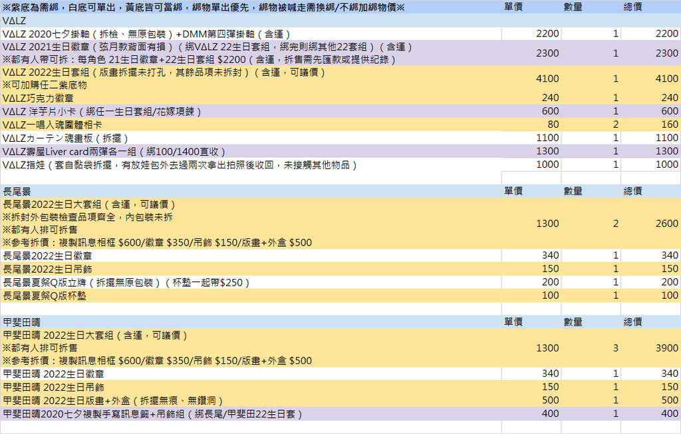Select the 數量 header in 長尾景 section

tap(573, 191)
